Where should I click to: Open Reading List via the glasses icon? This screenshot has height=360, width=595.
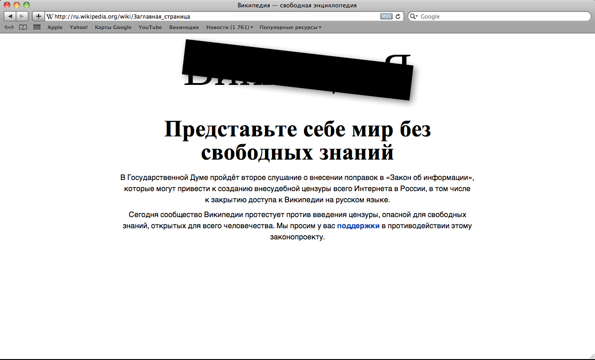click(9, 27)
